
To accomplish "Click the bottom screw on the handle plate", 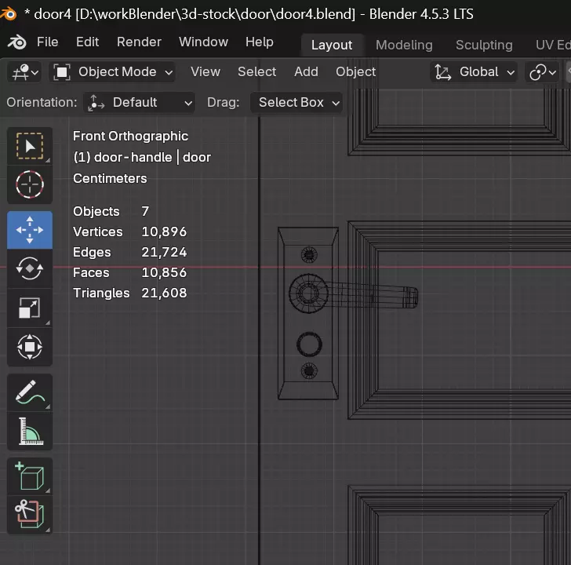I will click(309, 371).
